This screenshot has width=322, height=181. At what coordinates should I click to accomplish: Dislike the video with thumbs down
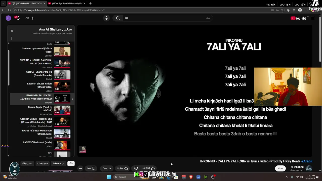tap(136, 168)
